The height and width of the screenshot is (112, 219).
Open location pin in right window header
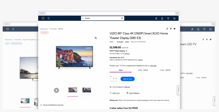pyautogui.click(x=204, y=29)
